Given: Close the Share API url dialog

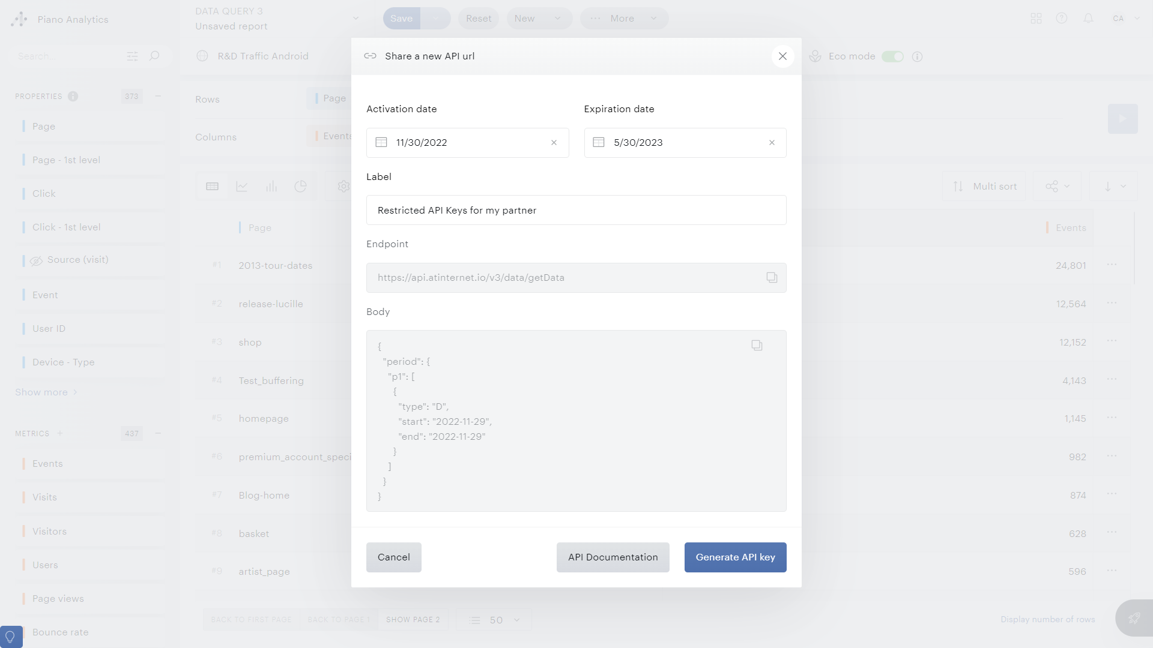Looking at the screenshot, I should [x=782, y=56].
